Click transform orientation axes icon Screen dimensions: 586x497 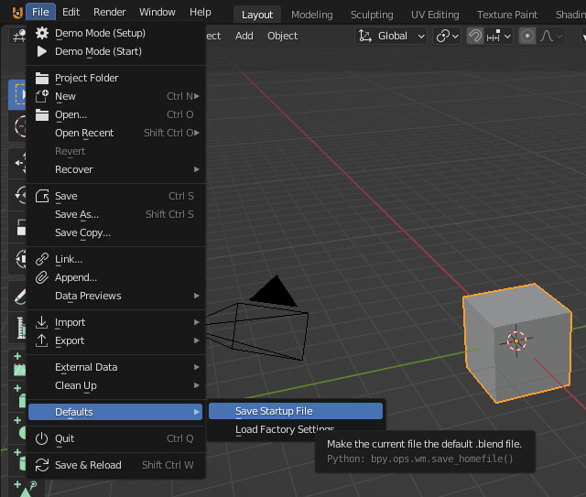tap(365, 36)
